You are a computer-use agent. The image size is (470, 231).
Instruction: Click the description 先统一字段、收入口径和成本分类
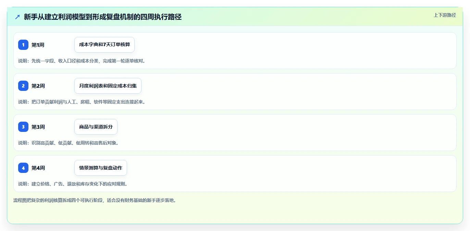pyautogui.click(x=65, y=61)
